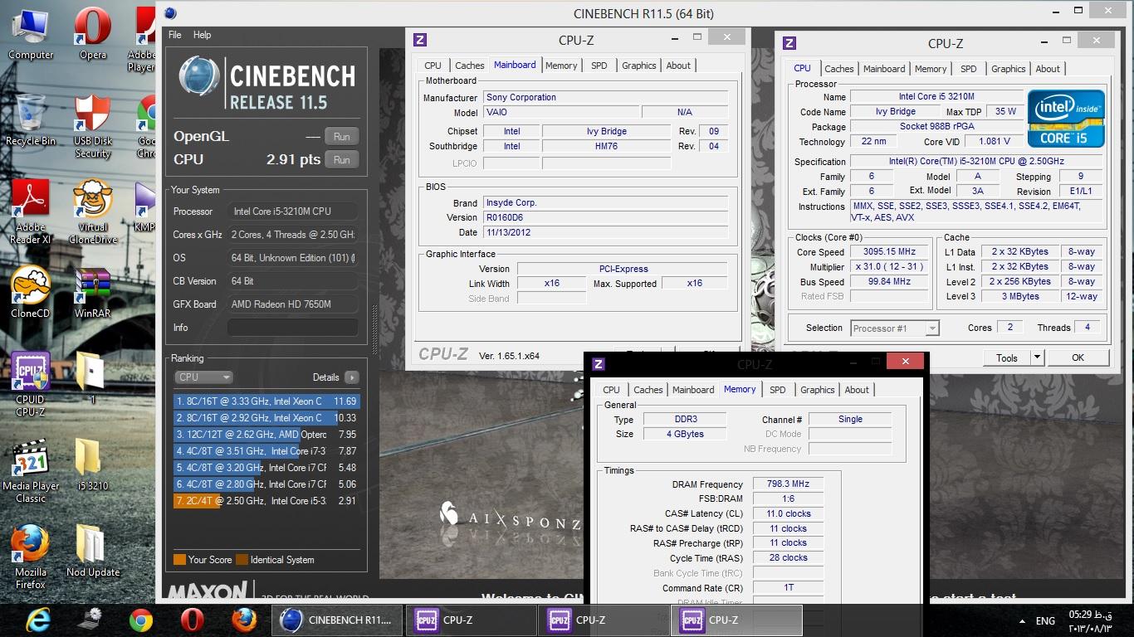Click the Core Speed 3095.15 MHz value
The height and width of the screenshot is (637, 1134).
tap(889, 251)
